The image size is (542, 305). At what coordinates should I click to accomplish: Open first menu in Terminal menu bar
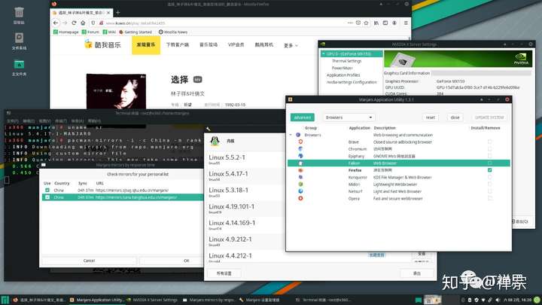pyautogui.click(x=13, y=121)
